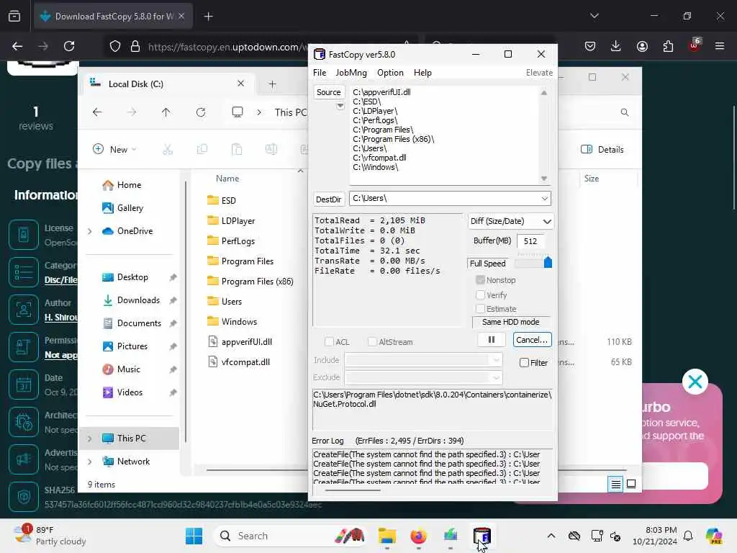Click the Elevate link in FastCopy
Image resolution: width=737 pixels, height=553 pixels.
[539, 73]
